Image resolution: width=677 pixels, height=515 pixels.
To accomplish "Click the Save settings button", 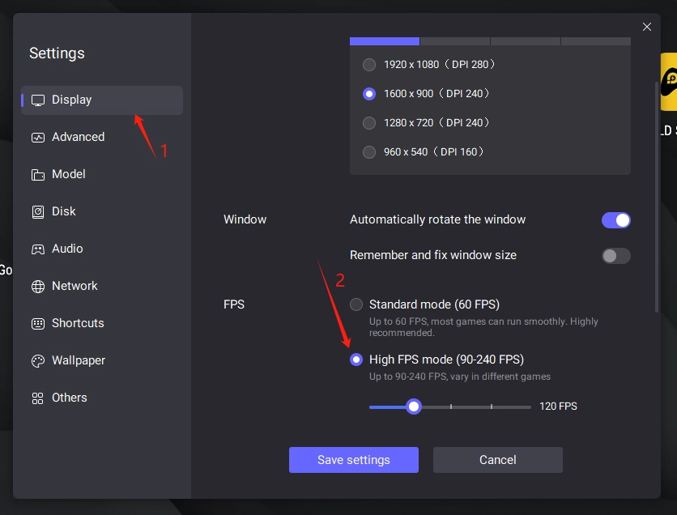I will point(353,460).
